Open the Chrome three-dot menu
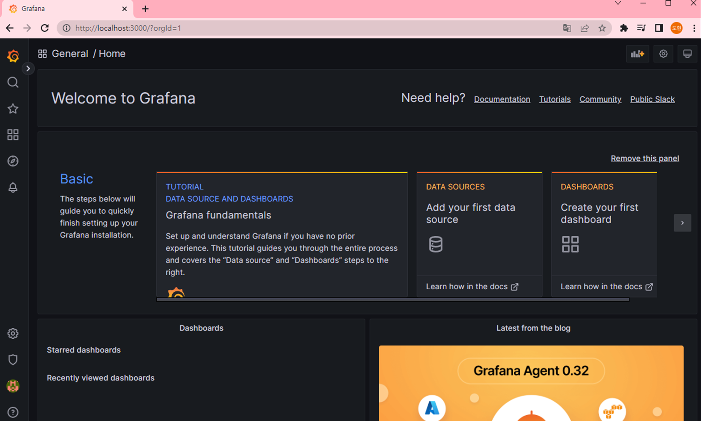This screenshot has height=421, width=701. 694,28
